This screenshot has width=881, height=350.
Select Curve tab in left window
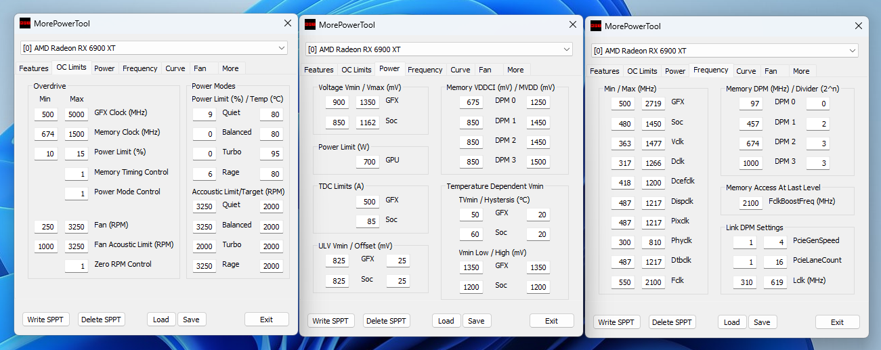175,68
